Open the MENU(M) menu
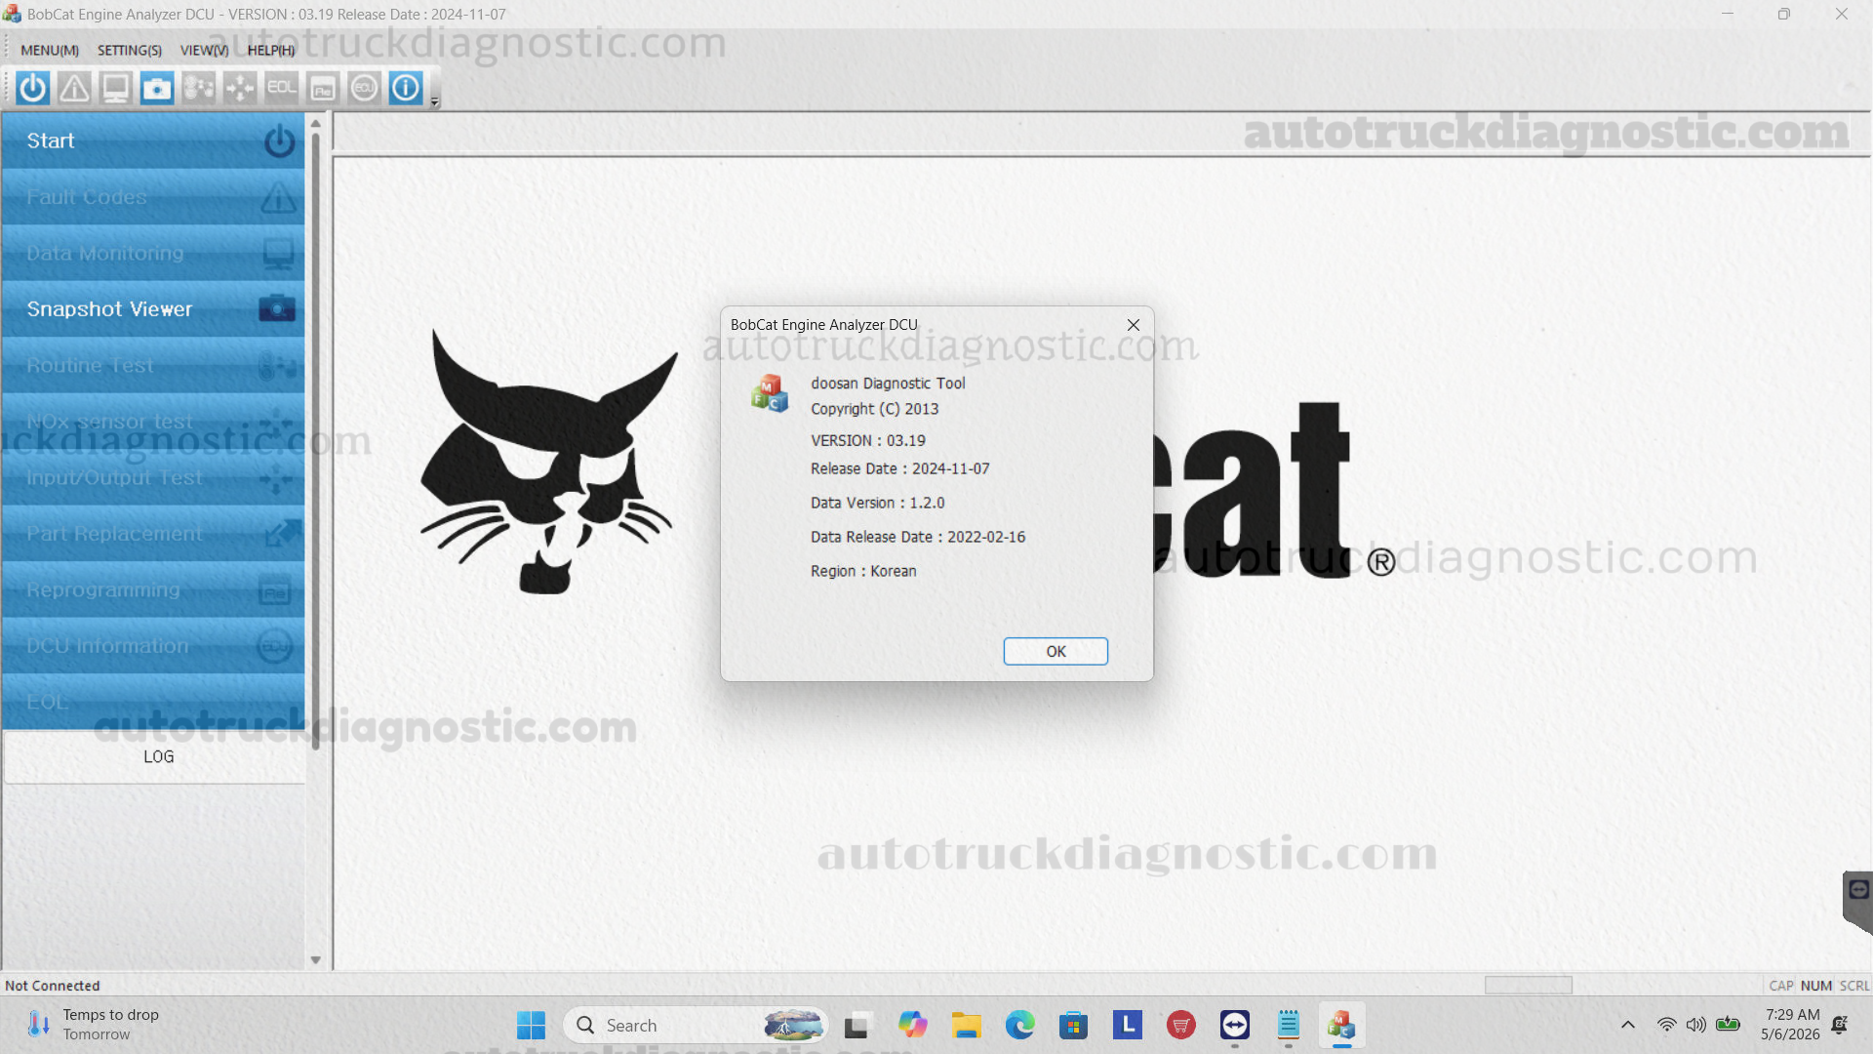Screen dimensions: 1873x1054 pos(50,50)
